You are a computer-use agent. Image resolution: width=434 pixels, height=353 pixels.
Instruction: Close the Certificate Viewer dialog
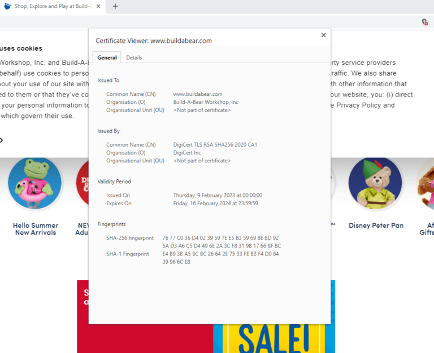coord(323,35)
